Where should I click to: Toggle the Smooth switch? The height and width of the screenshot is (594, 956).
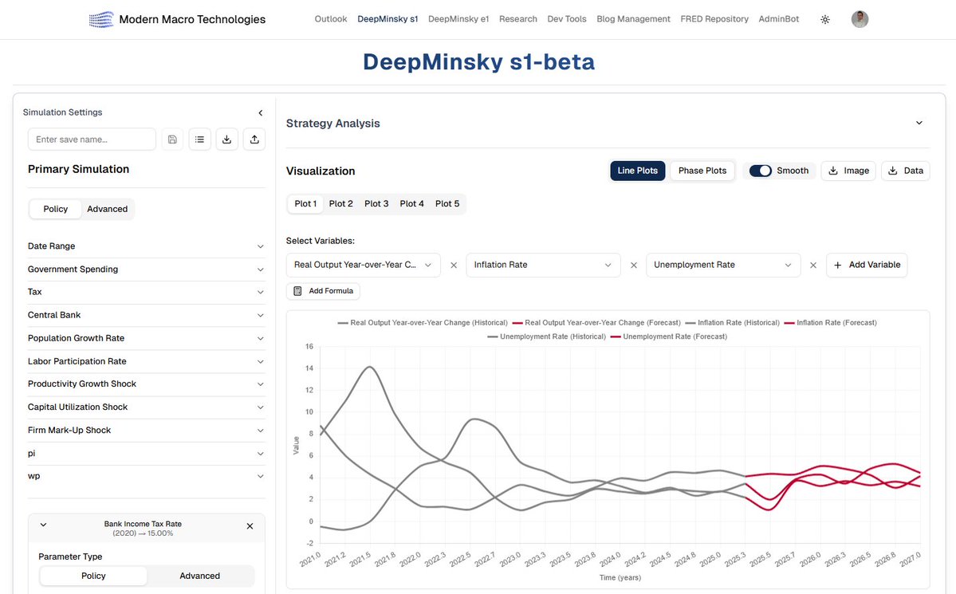761,171
